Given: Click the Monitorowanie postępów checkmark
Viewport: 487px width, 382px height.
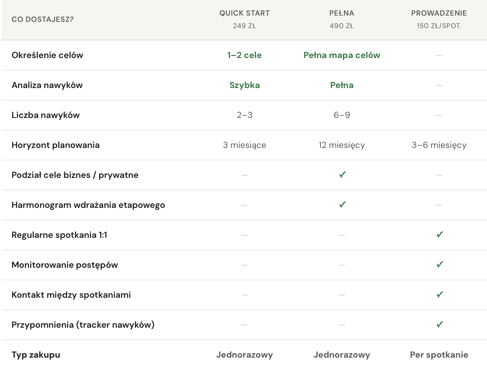Looking at the screenshot, I should (x=439, y=265).
